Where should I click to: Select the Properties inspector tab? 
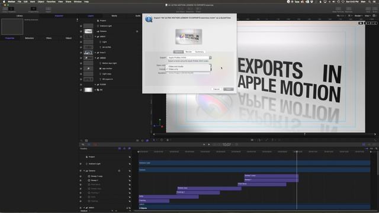click(x=9, y=38)
